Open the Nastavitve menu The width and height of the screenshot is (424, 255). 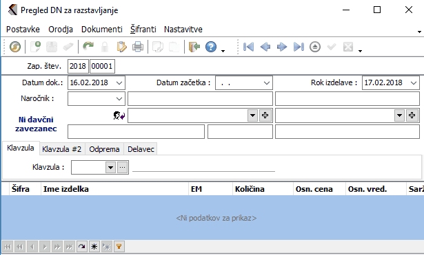[x=183, y=29]
